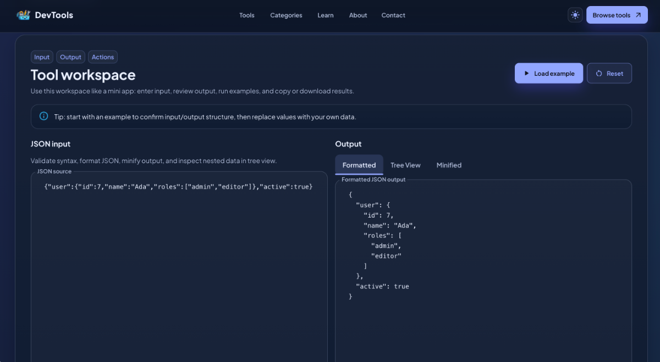Viewport: 660px width, 362px height.
Task: Click the 'Formatted JSON output' field label
Action: coord(373,180)
